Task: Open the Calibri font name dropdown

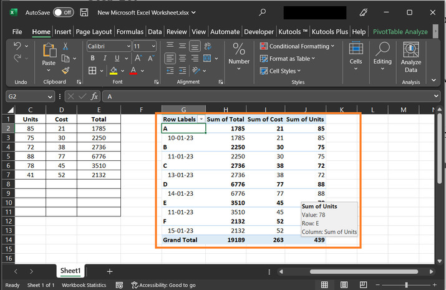Action: click(127, 46)
